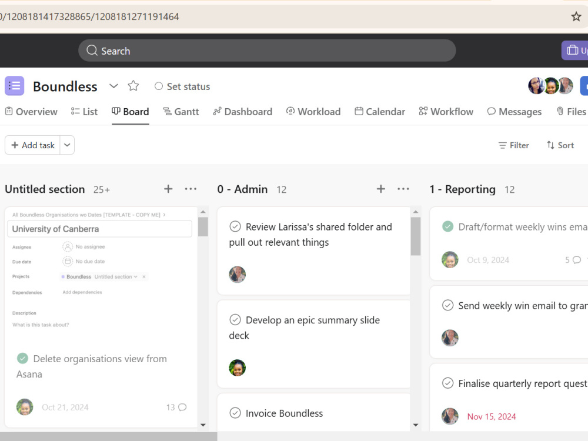
Task: Open the Overview tab
Action: tap(31, 112)
